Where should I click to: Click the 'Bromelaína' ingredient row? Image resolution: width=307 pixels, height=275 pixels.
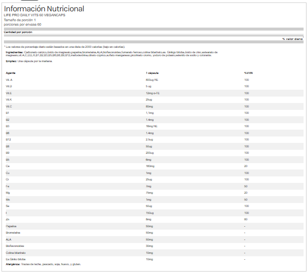click(x=12, y=233)
